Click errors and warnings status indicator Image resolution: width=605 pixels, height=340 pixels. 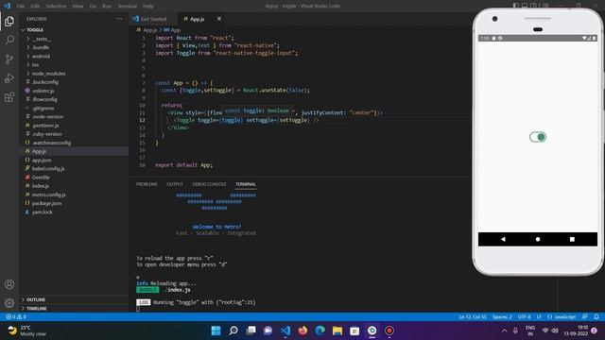tap(16, 316)
